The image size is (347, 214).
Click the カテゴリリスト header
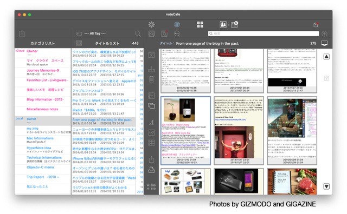point(42,43)
